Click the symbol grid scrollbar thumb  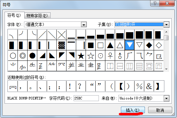(x=166, y=38)
